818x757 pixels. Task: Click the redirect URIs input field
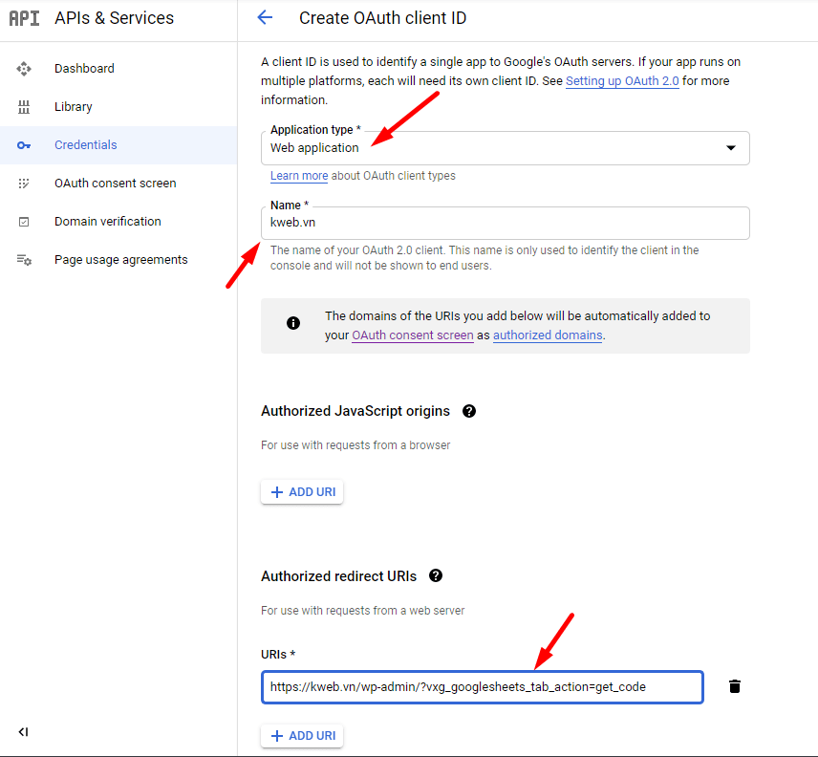pyautogui.click(x=482, y=687)
